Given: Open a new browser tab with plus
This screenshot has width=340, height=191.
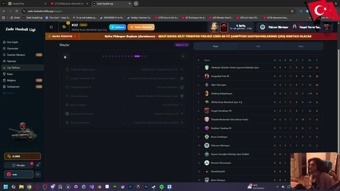Looking at the screenshot, I should coord(136,3).
